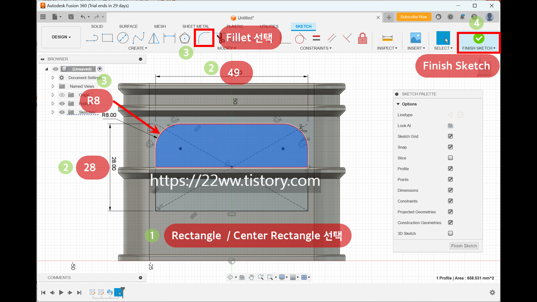Image resolution: width=537 pixels, height=302 pixels.
Task: Select the Polygon sketch tool
Action: tap(185, 38)
